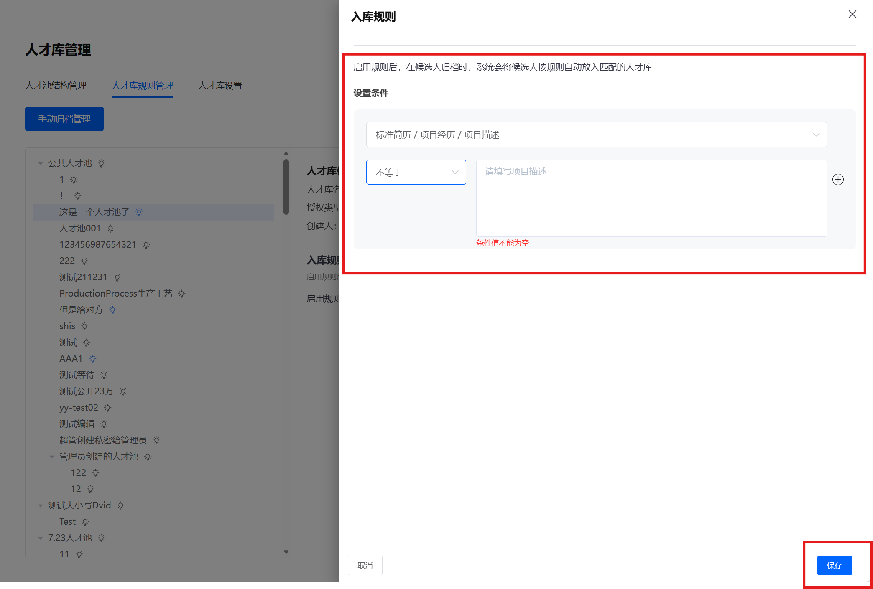Click gear icon beside yy-test02
The height and width of the screenshot is (589, 873).
click(107, 408)
